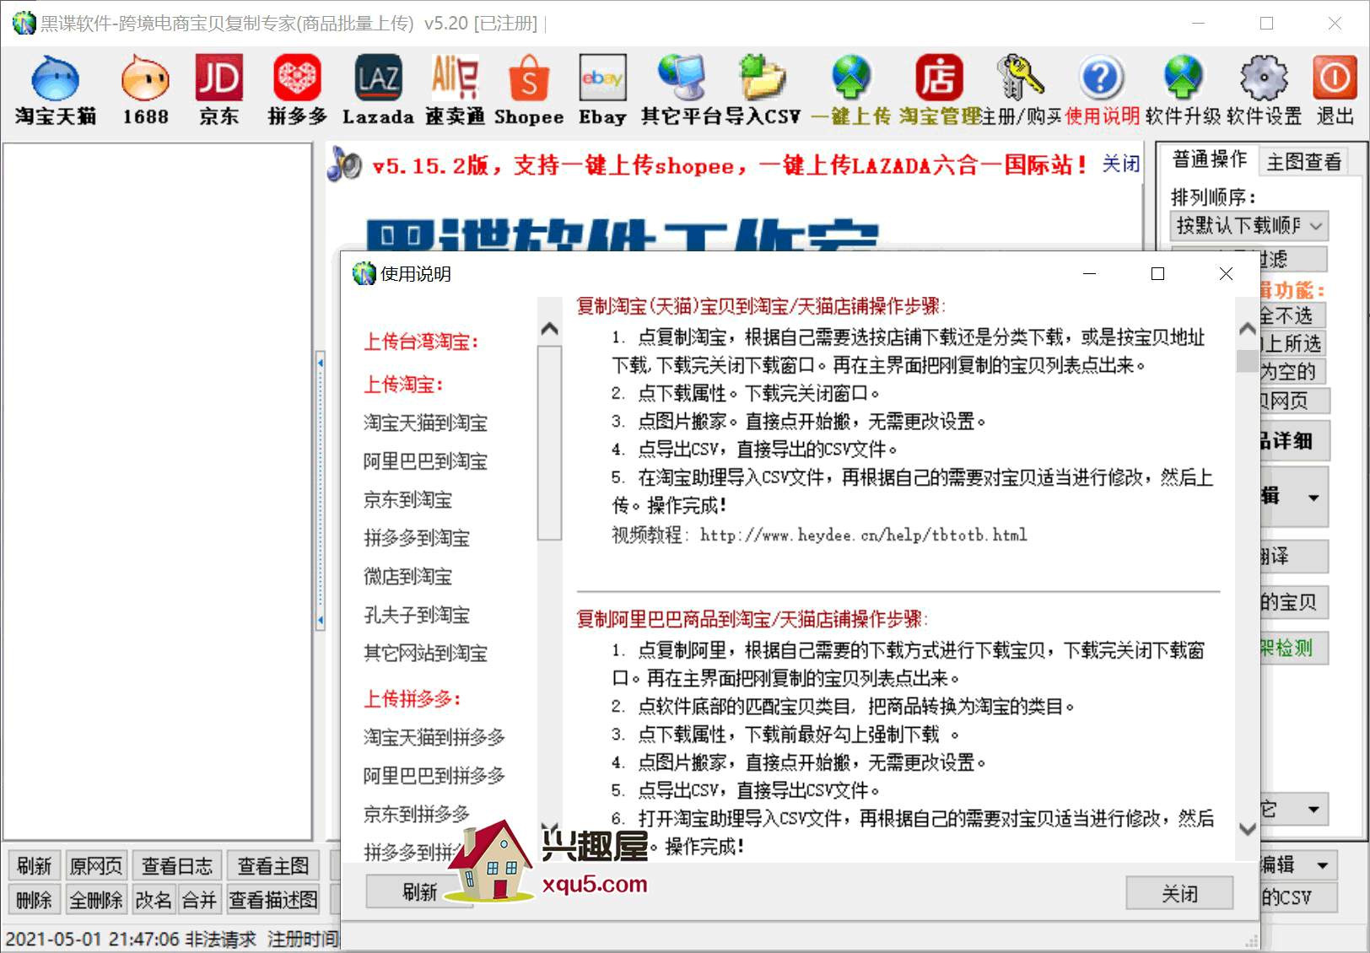Click 软件升级 upgrade icon

1183,90
